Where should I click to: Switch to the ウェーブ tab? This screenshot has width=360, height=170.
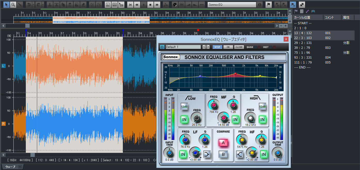10,167
